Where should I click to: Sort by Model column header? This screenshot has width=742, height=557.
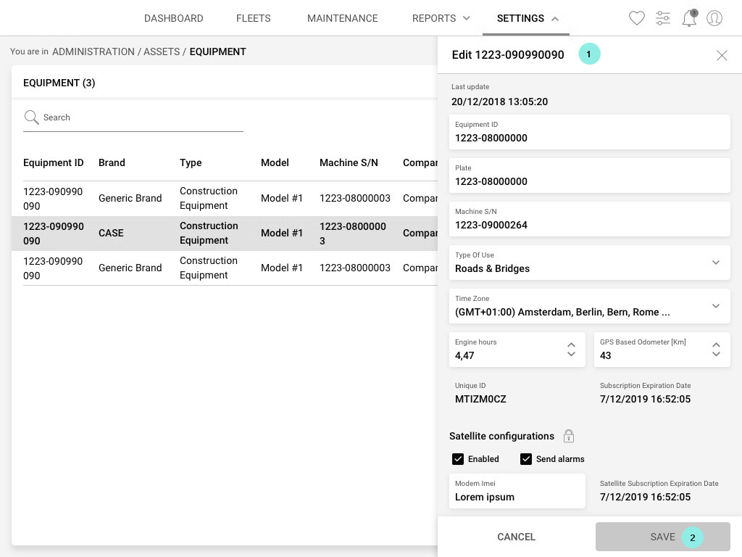275,162
